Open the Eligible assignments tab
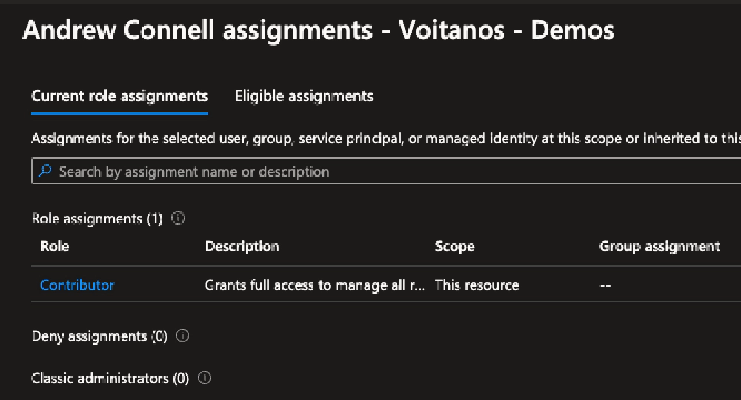The height and width of the screenshot is (400, 741). pos(304,96)
